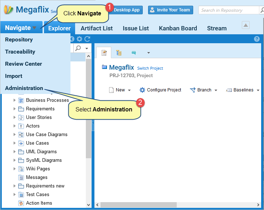Choose Import in the Navigate menu
Image resolution: width=264 pixels, height=210 pixels.
(14, 76)
